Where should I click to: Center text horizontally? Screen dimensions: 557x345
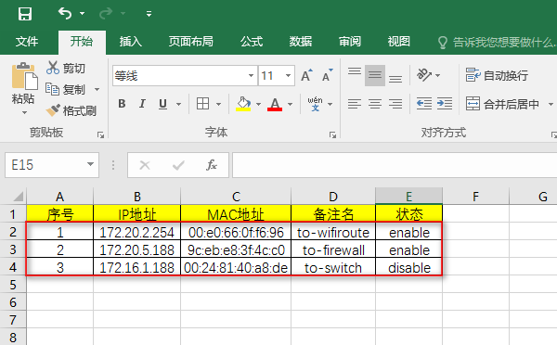tap(375, 104)
